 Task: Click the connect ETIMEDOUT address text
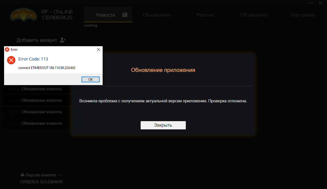[47, 68]
